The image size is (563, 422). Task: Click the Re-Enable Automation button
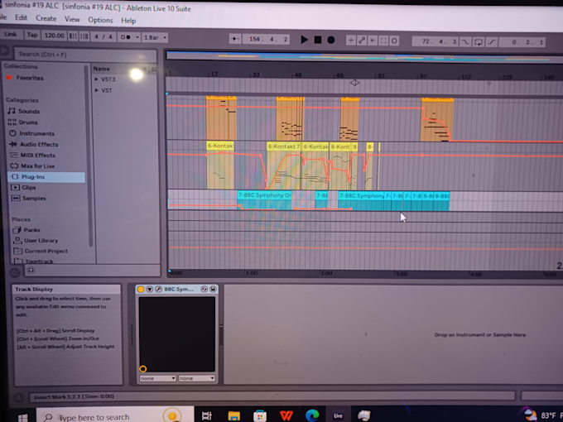coord(373,41)
